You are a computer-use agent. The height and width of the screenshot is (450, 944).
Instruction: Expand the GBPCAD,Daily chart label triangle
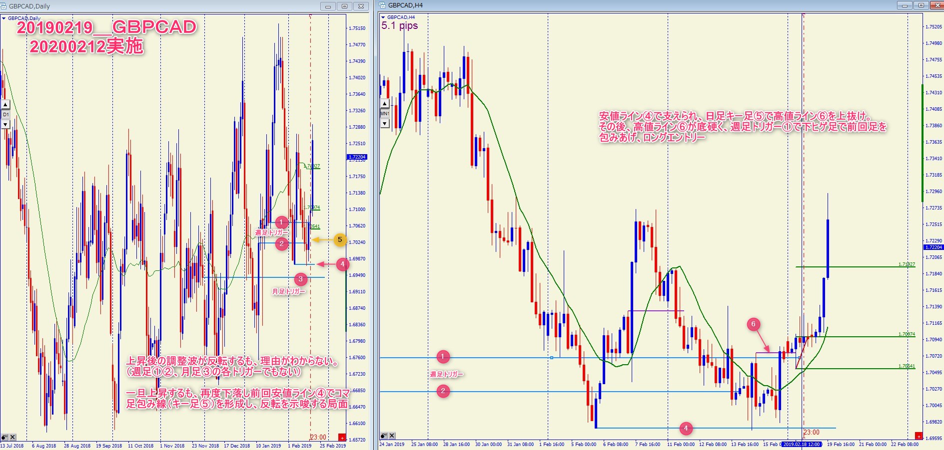4,18
